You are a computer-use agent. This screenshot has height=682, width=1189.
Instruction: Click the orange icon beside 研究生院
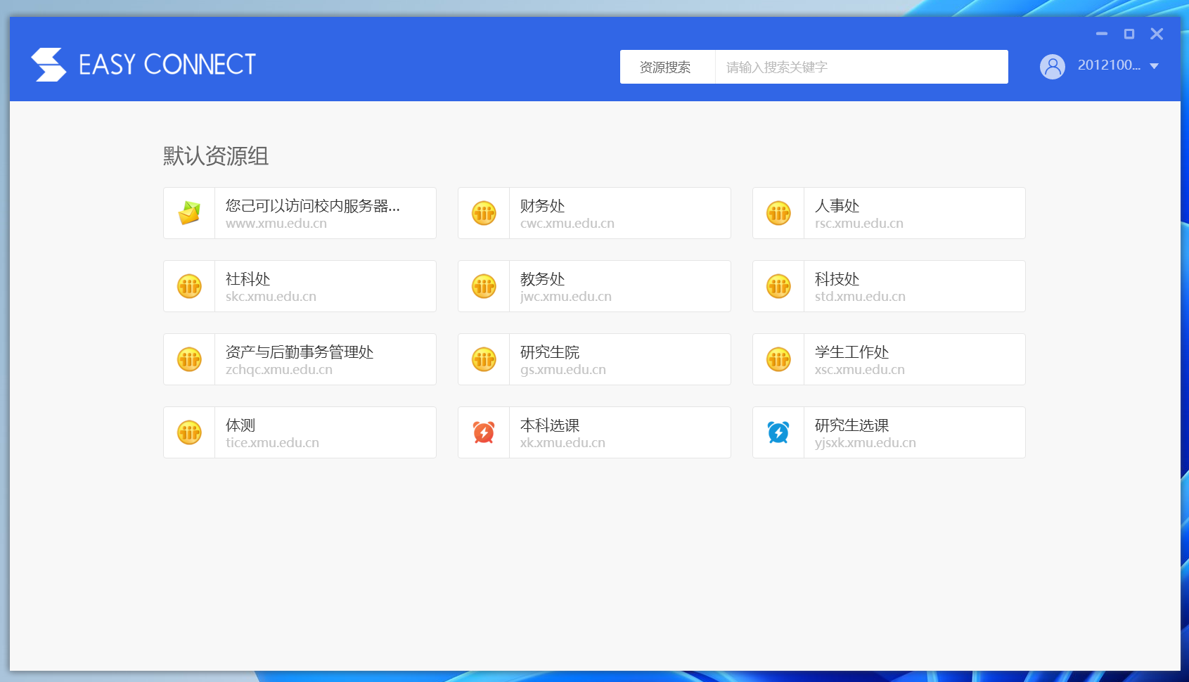click(x=484, y=359)
